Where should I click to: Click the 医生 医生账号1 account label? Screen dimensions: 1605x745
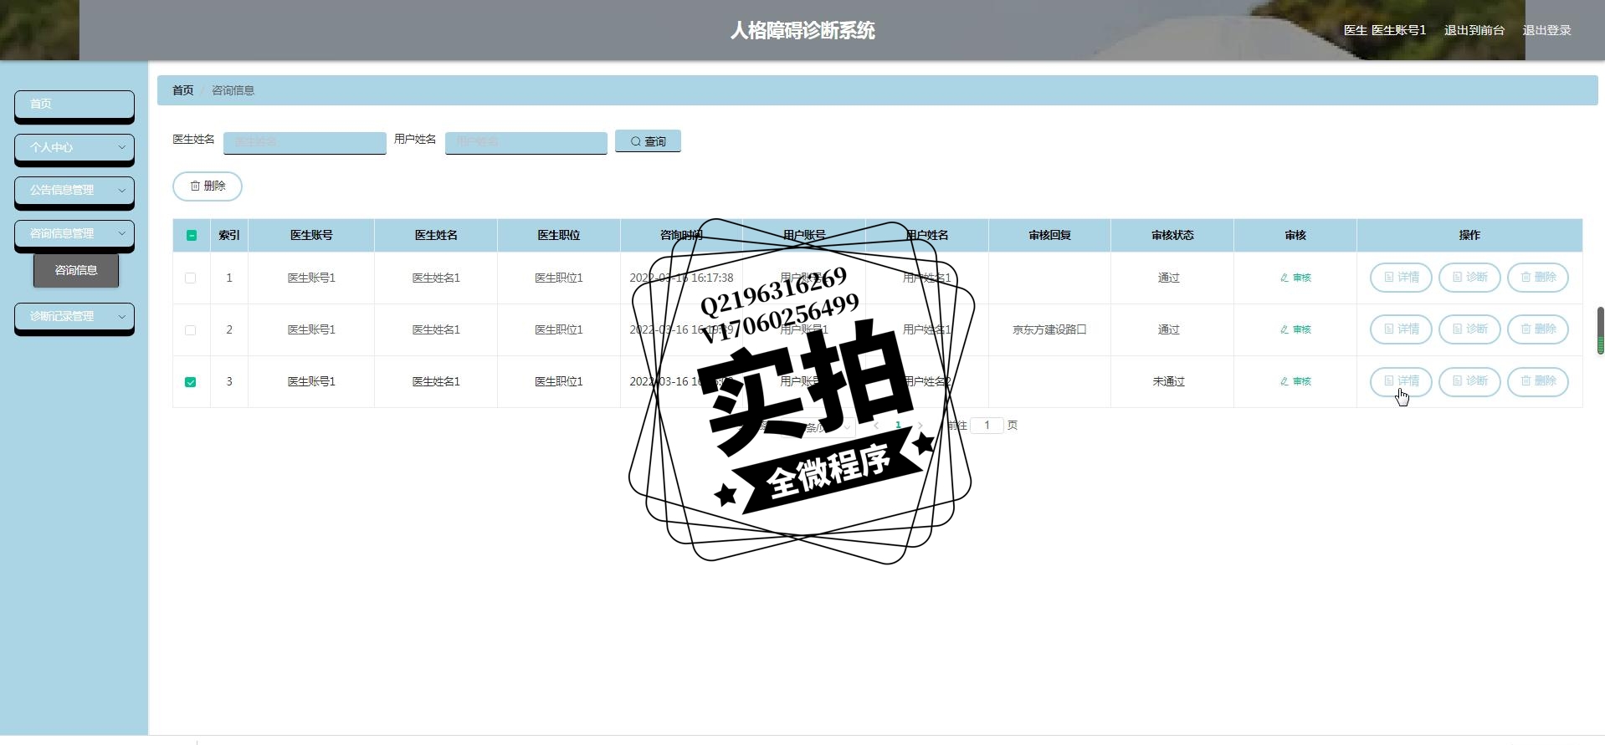(x=1385, y=30)
